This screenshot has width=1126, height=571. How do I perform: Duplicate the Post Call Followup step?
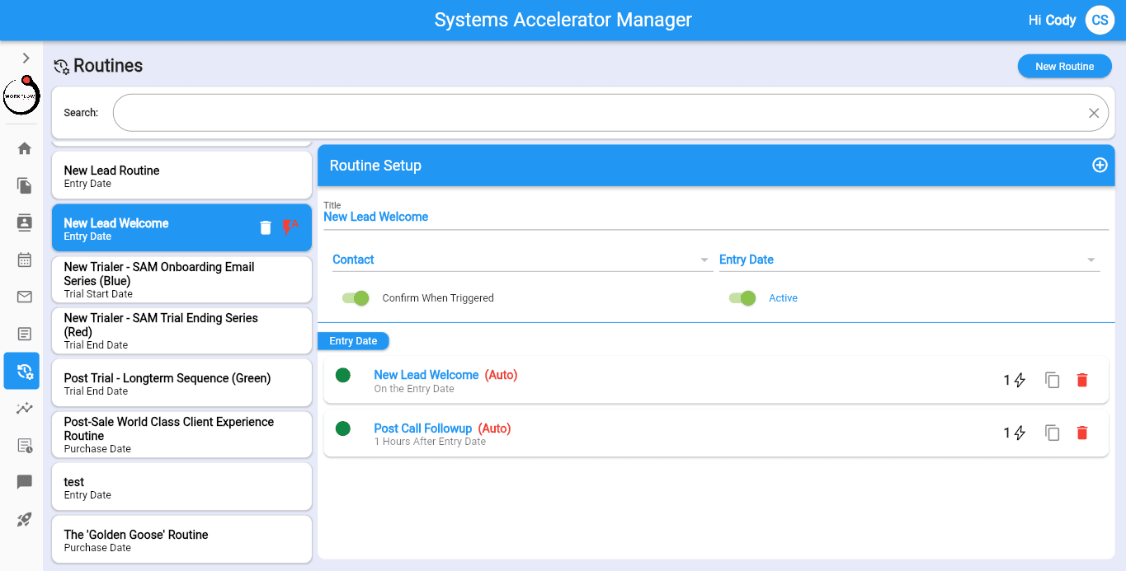pos(1052,433)
